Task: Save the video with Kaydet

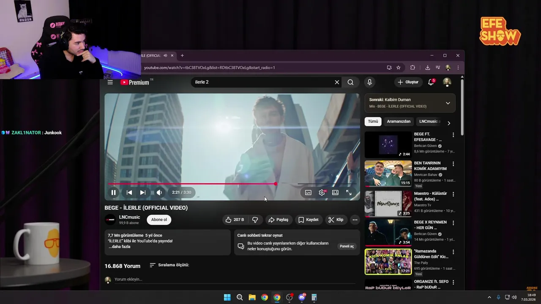Action: point(308,220)
